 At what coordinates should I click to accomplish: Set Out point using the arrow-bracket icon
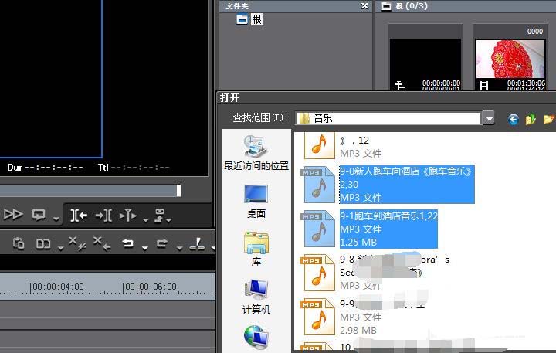click(x=103, y=215)
